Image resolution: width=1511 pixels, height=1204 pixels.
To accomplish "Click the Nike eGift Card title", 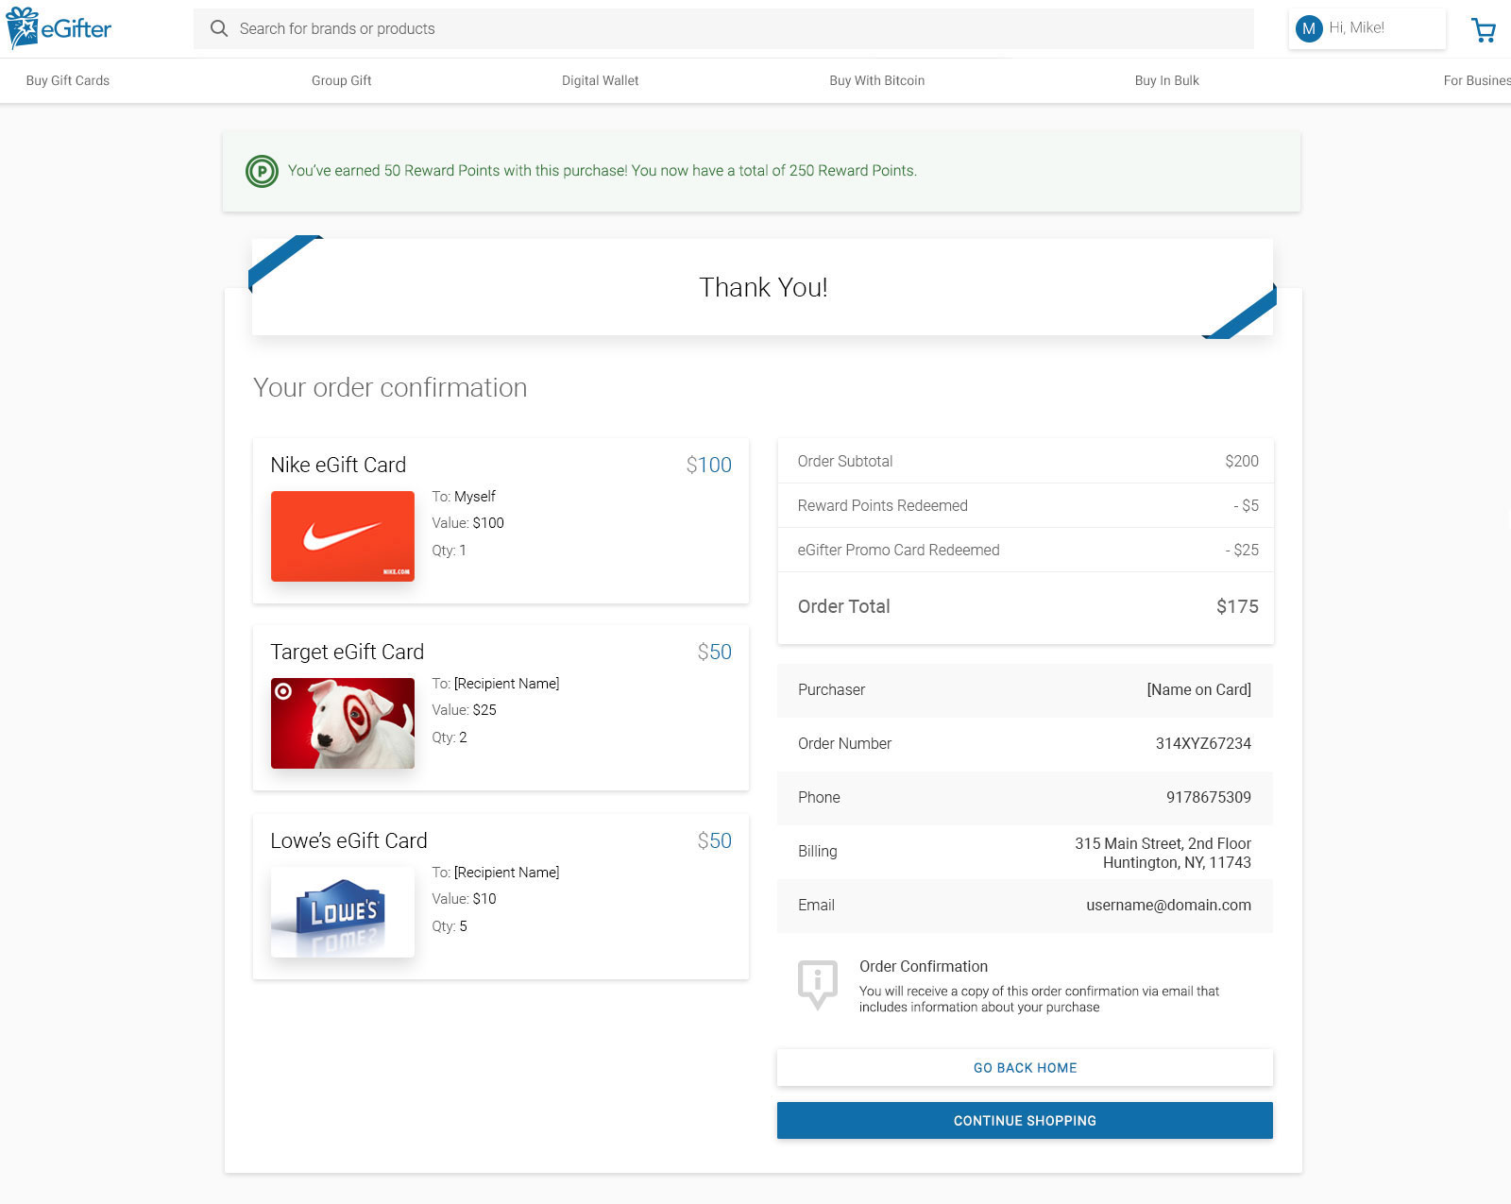I will tap(338, 465).
